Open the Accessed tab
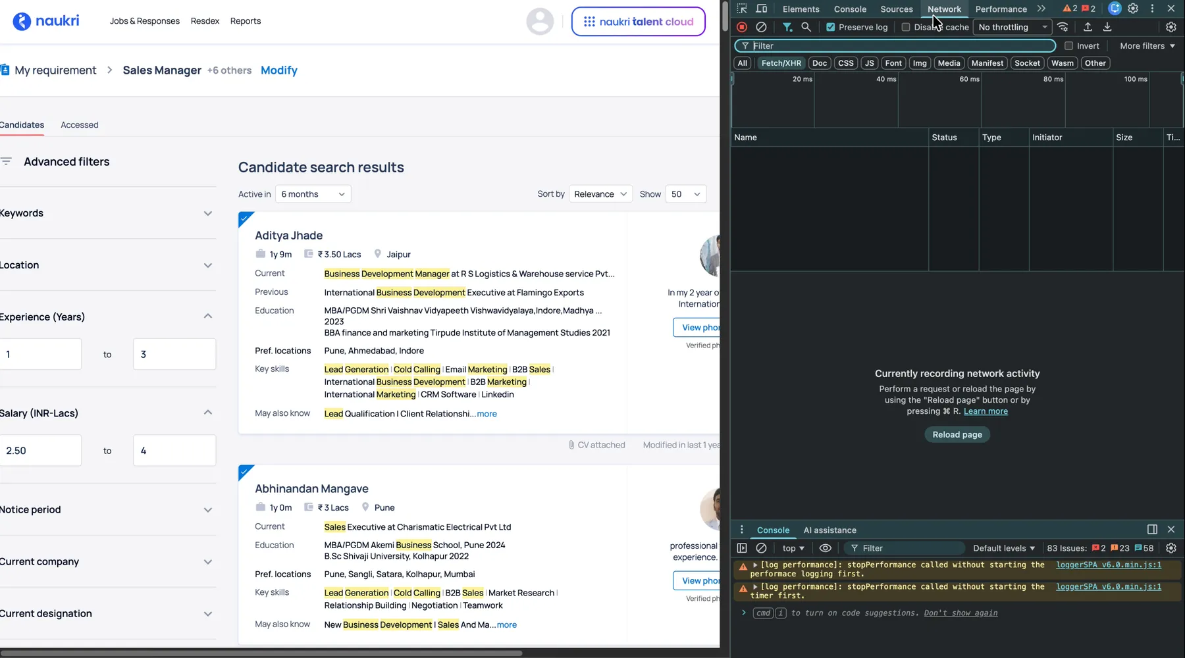 pos(79,125)
